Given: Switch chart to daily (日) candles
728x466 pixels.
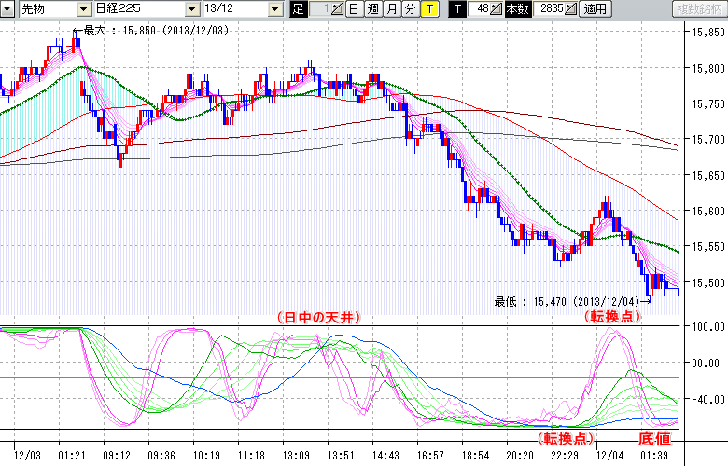Looking at the screenshot, I should click(x=354, y=9).
